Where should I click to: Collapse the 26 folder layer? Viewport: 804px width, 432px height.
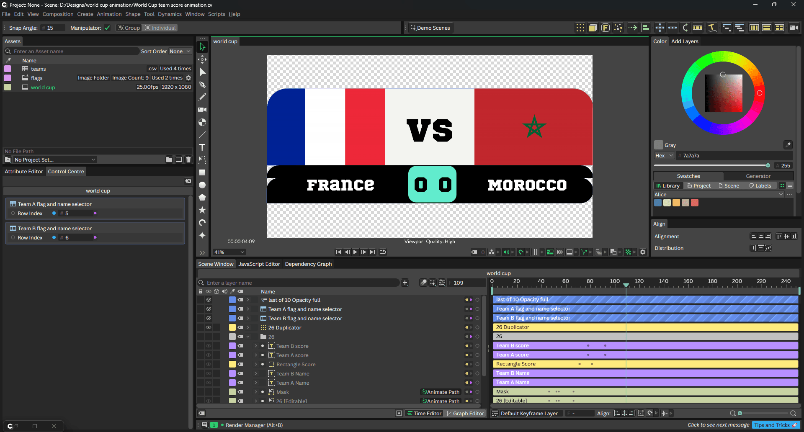pos(248,337)
